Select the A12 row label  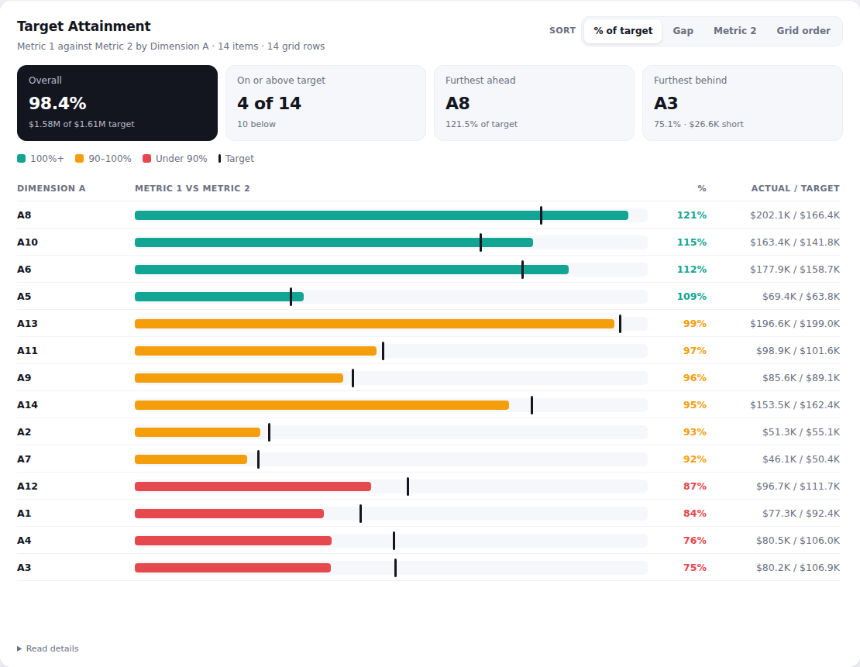pos(27,486)
